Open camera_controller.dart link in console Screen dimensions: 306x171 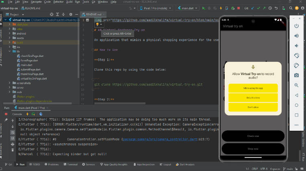click(x=160, y=139)
